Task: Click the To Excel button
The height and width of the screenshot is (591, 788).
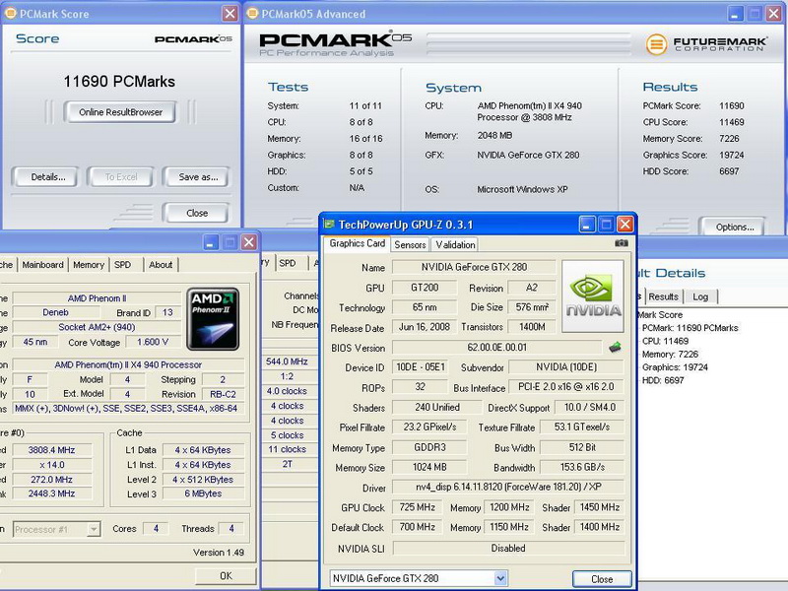Action: (120, 177)
